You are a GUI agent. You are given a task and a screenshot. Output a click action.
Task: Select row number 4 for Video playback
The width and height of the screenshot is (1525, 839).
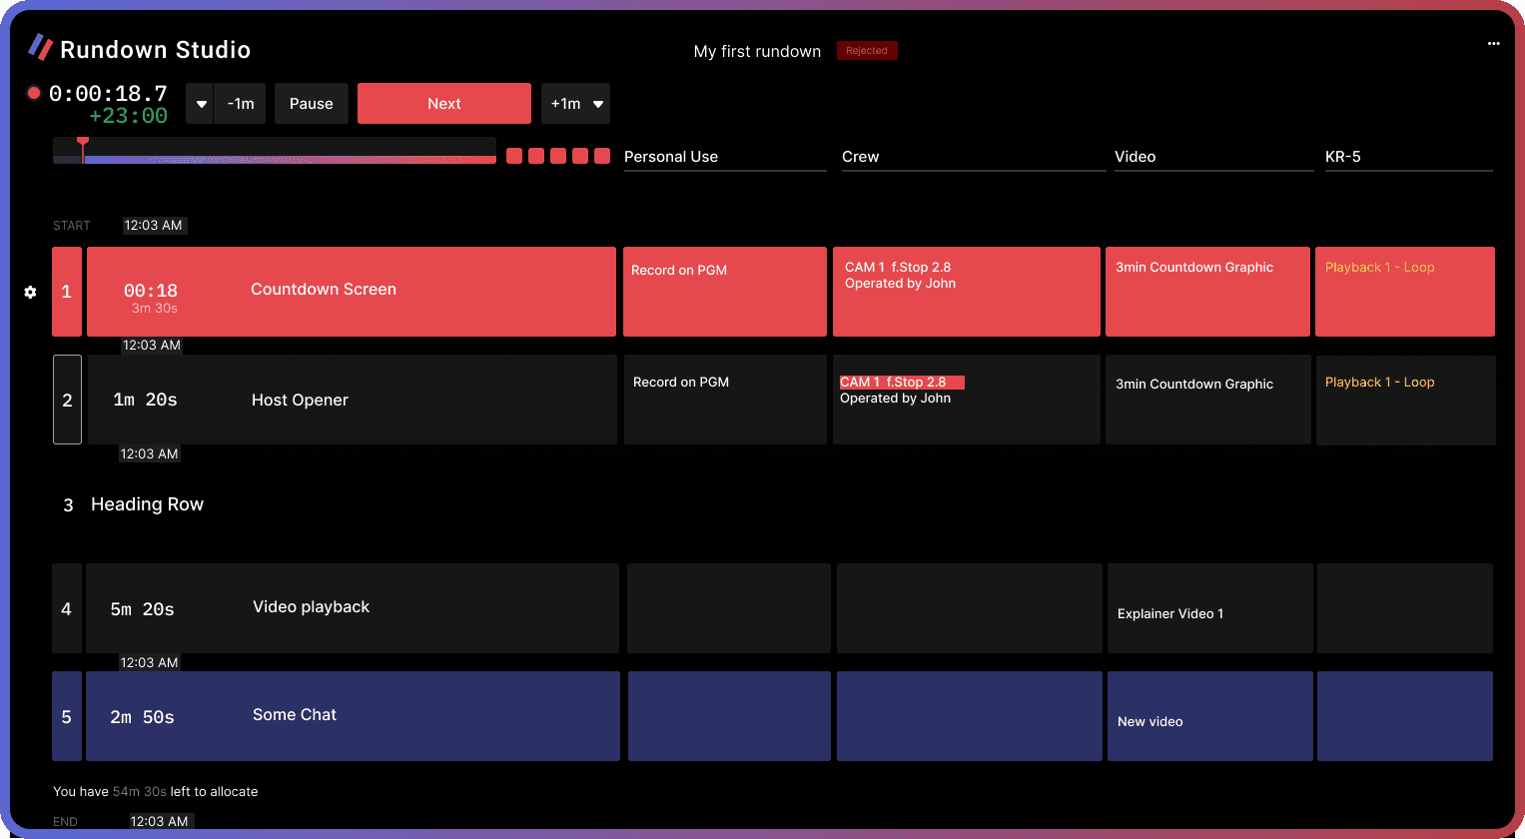tap(66, 608)
